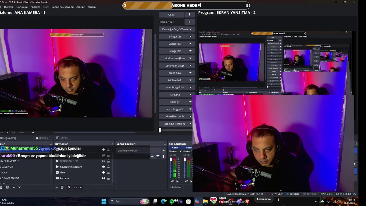Add a transition in Sahne Geçişleri panel
Image resolution: width=366 pixels, height=206 pixels.
[x=152, y=157]
